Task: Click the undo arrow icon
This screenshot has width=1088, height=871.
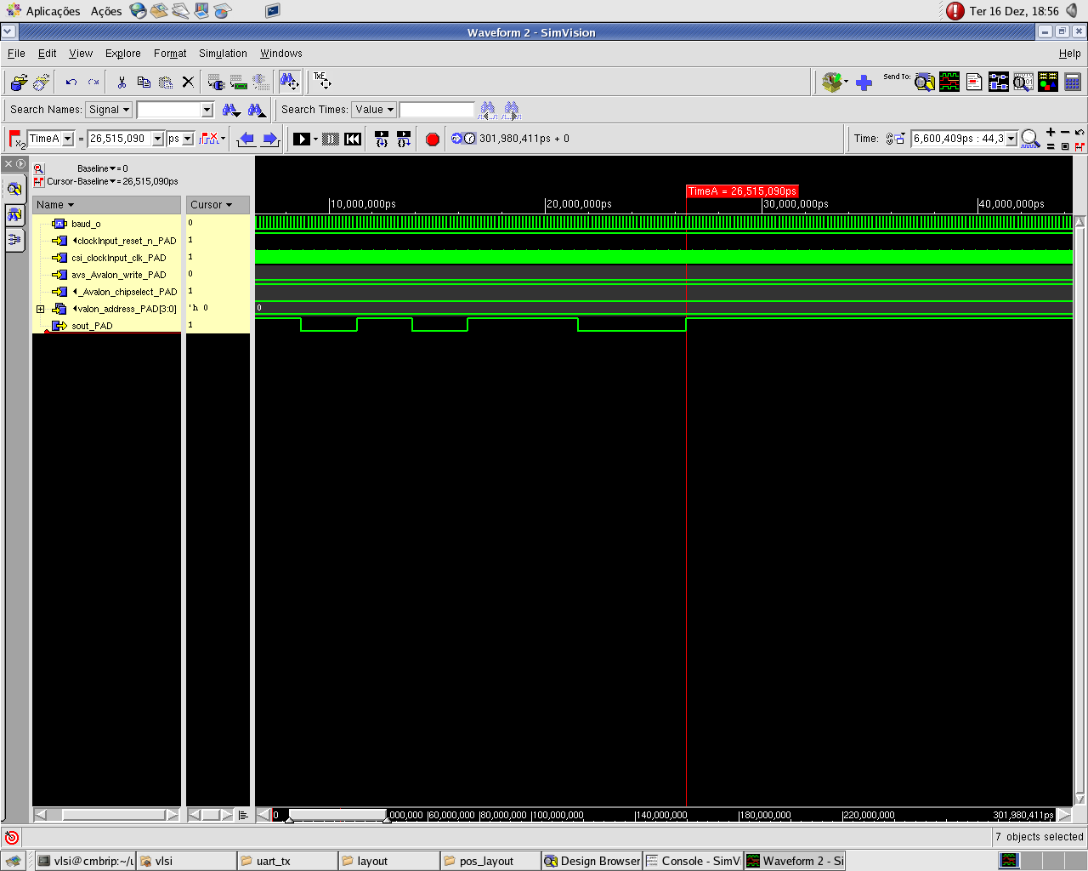Action: coord(71,83)
